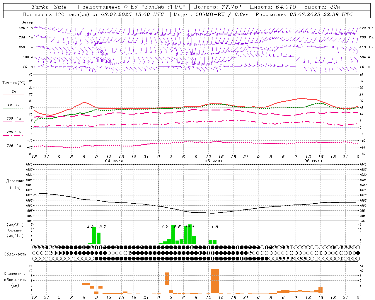Click the (км) unit of convective cloudiness
Screen dimensions: 375x300
pos(15,285)
